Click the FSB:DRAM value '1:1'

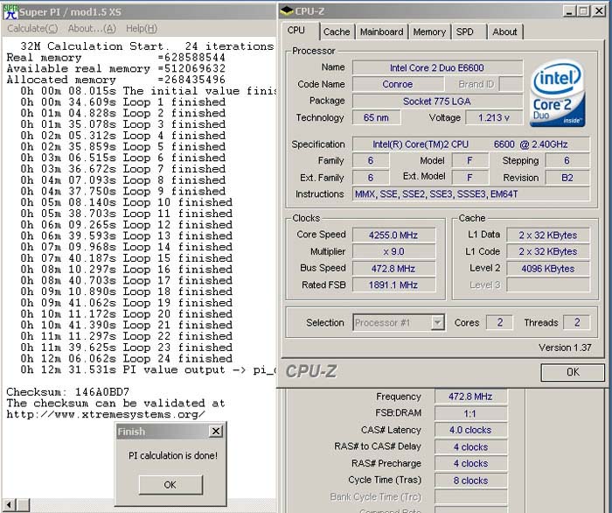470,413
